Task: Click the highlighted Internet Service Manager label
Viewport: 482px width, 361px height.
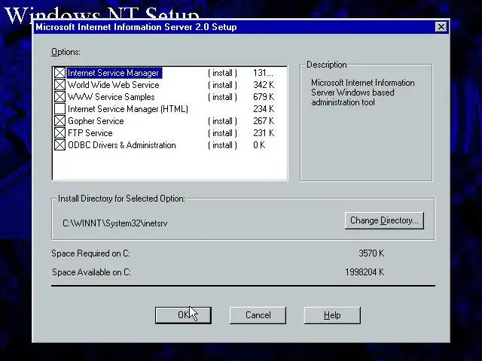Action: [114, 73]
